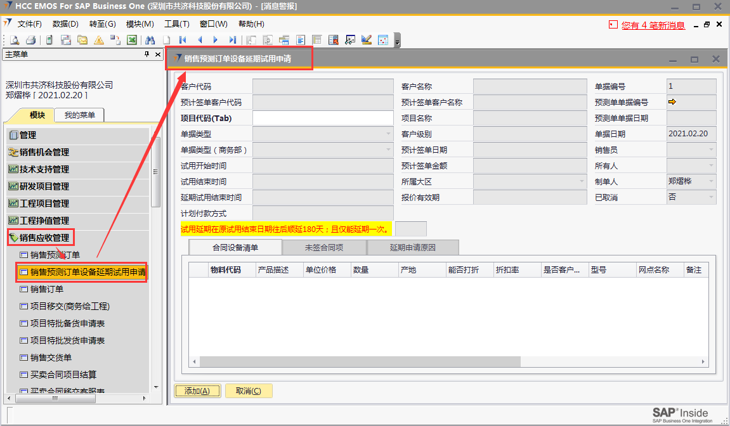
Task: Expand the 已取消 dropdown showing 否
Action: [711, 197]
